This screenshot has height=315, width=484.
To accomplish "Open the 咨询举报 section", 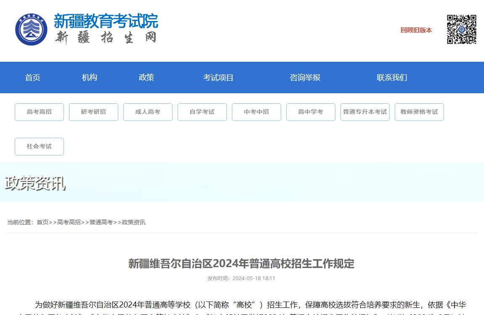I will (x=306, y=77).
